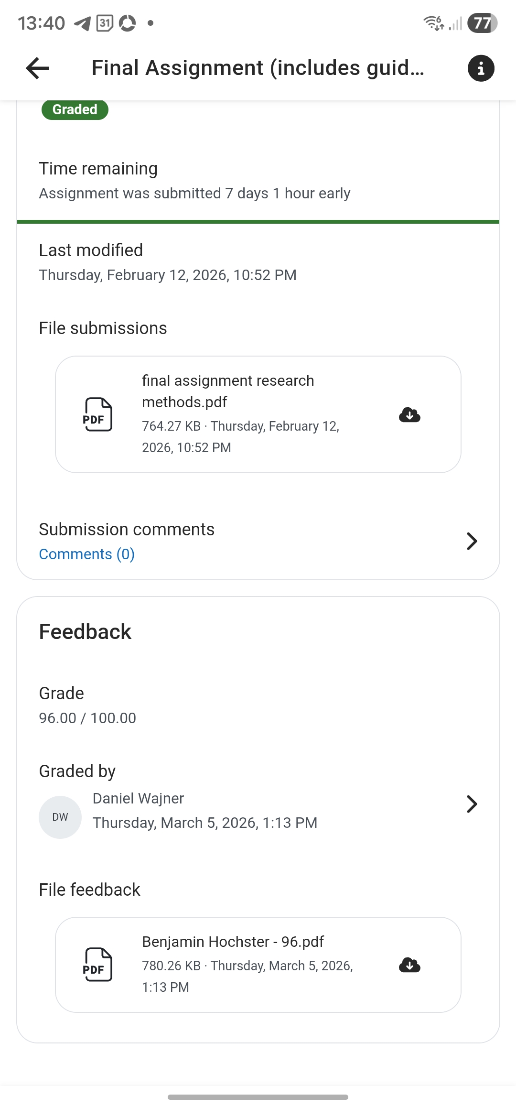Tap the Final Assignment page title
516x1107 pixels.
258,68
